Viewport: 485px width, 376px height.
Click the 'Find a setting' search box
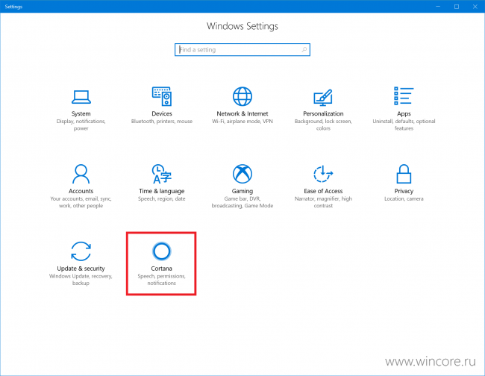[242, 49]
